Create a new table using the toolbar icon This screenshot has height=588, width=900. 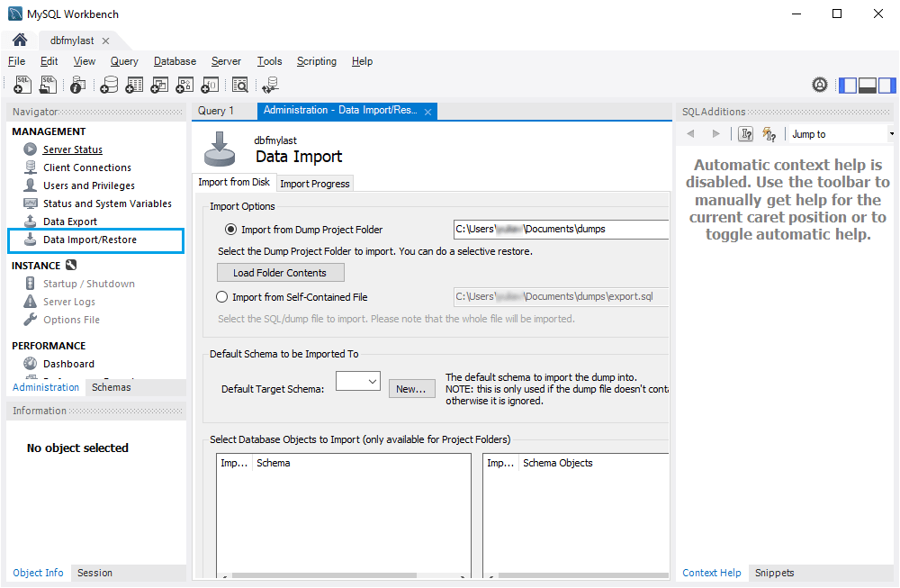pos(134,84)
